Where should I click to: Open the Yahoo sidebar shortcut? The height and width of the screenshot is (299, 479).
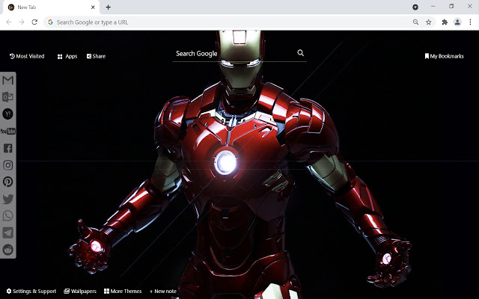tap(8, 114)
